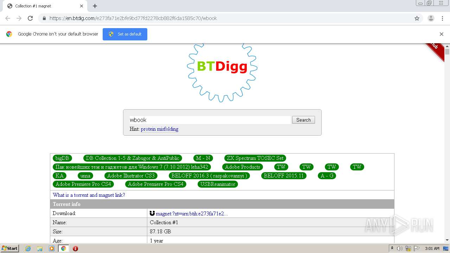Select BELOFF 2016.3 ( raspakovannyi ) tag
This screenshot has width=450, height=253.
pos(209,176)
